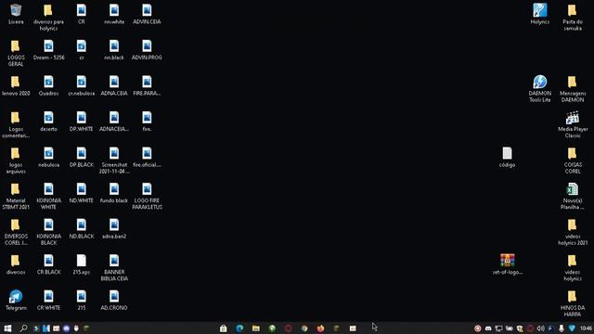Screen dimensions: 594x334
Task: Select the nn.white image file
Action: (x=114, y=15)
